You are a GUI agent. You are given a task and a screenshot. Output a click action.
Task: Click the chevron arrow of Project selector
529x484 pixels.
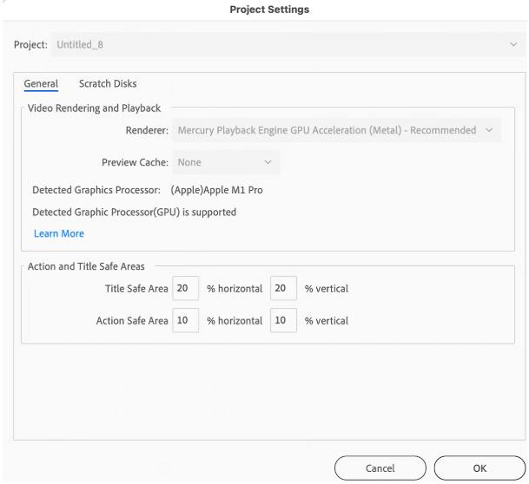[512, 44]
